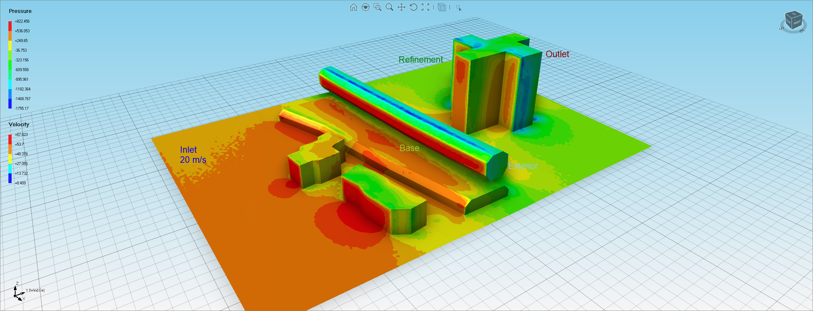Enable the selection mode cursor icon
Image resolution: width=813 pixels, height=311 pixels.
(459, 8)
